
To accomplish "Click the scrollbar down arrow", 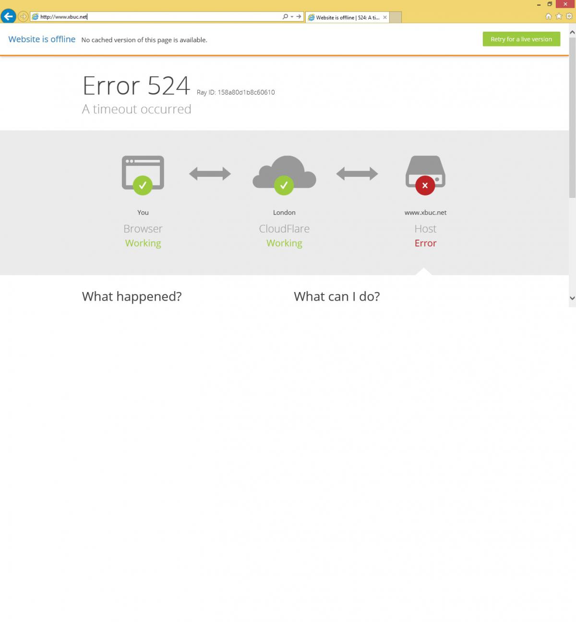I will [572, 298].
